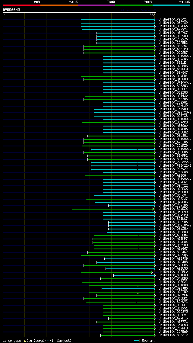The height and width of the screenshot is (343, 193).
Task: Click the "Large gaps" legend text
Action: [12, 341]
